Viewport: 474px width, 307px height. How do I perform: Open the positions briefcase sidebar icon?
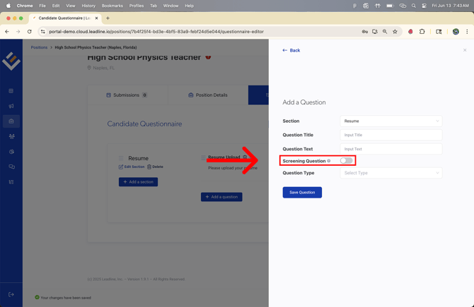pos(11,121)
